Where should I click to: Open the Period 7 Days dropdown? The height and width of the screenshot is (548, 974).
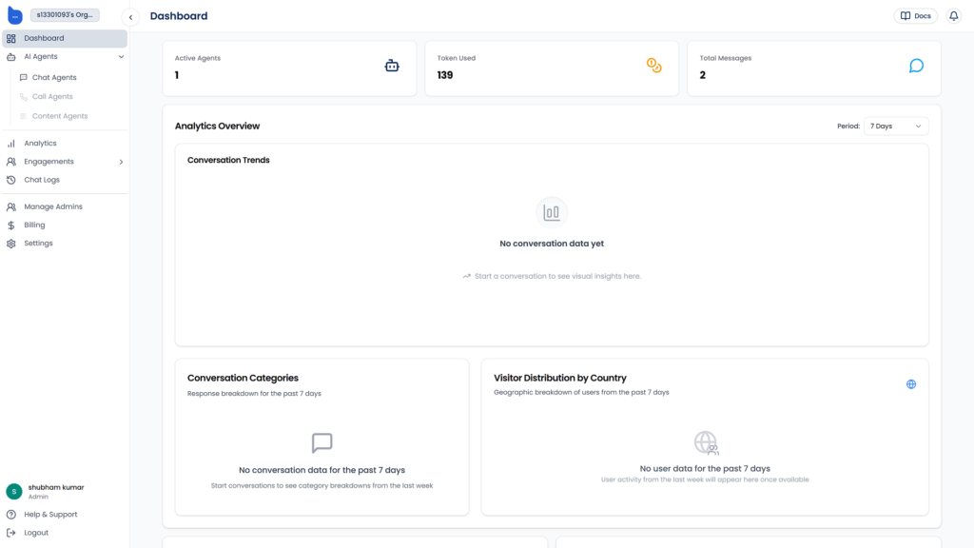[x=896, y=126]
